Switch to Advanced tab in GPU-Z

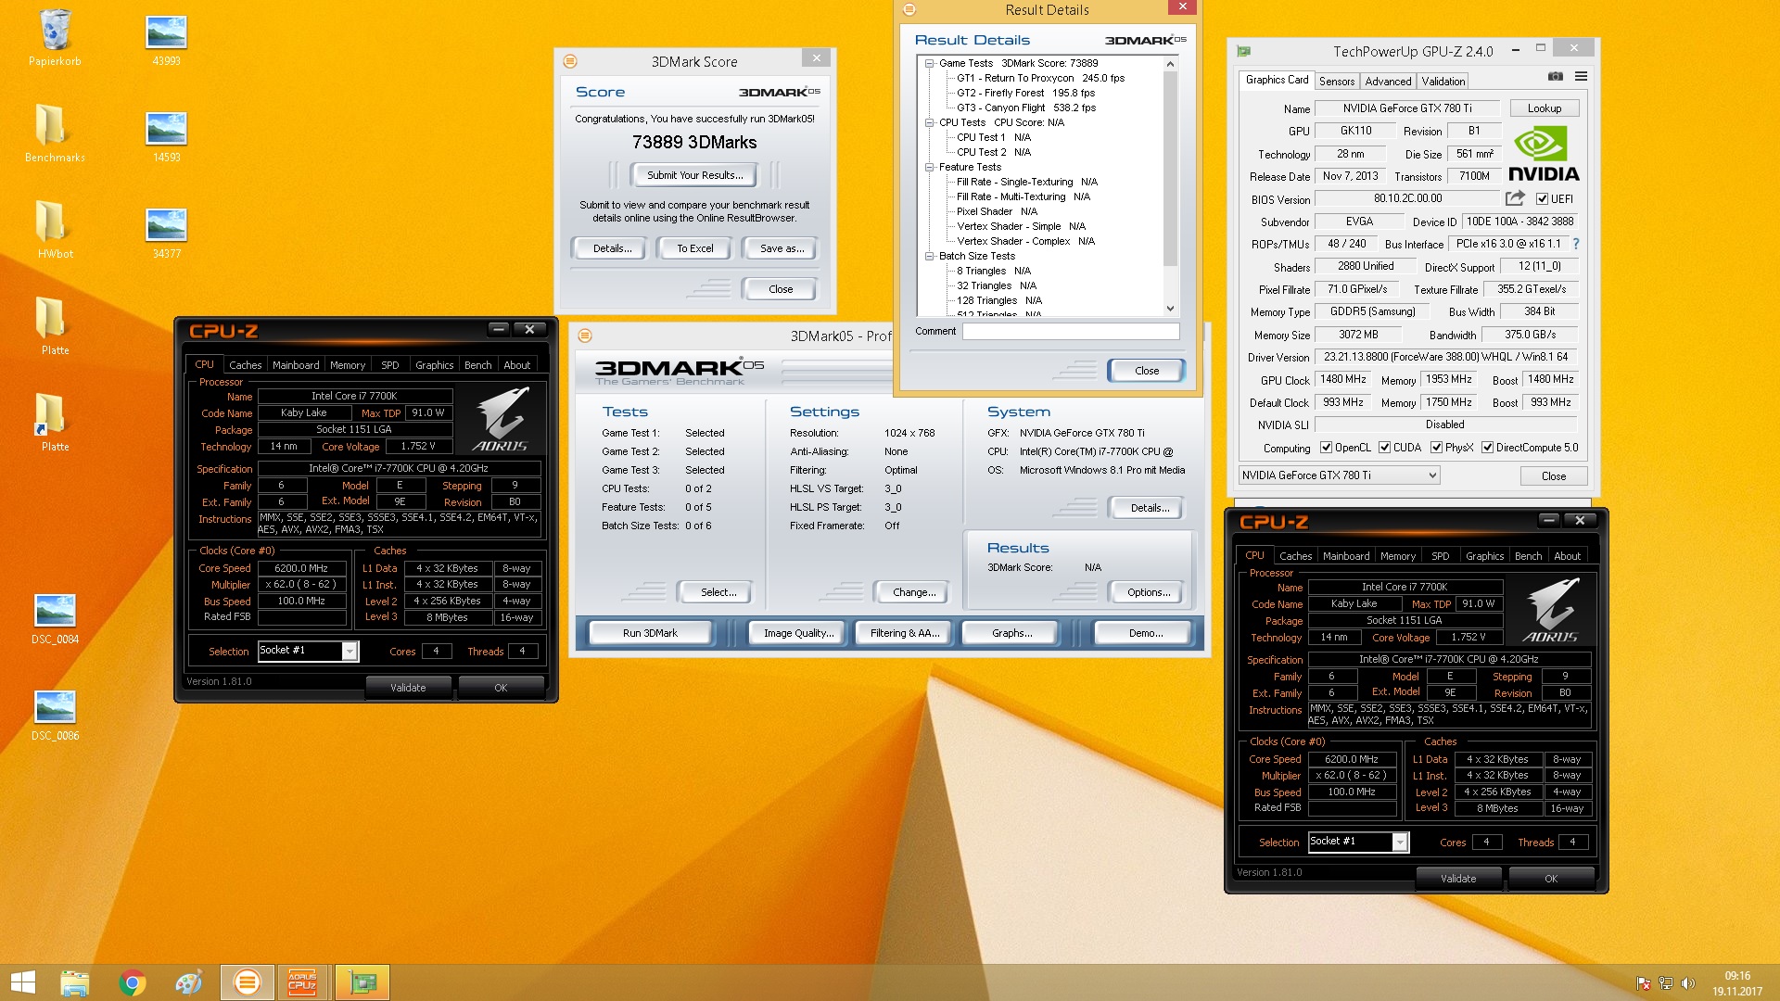(x=1388, y=82)
